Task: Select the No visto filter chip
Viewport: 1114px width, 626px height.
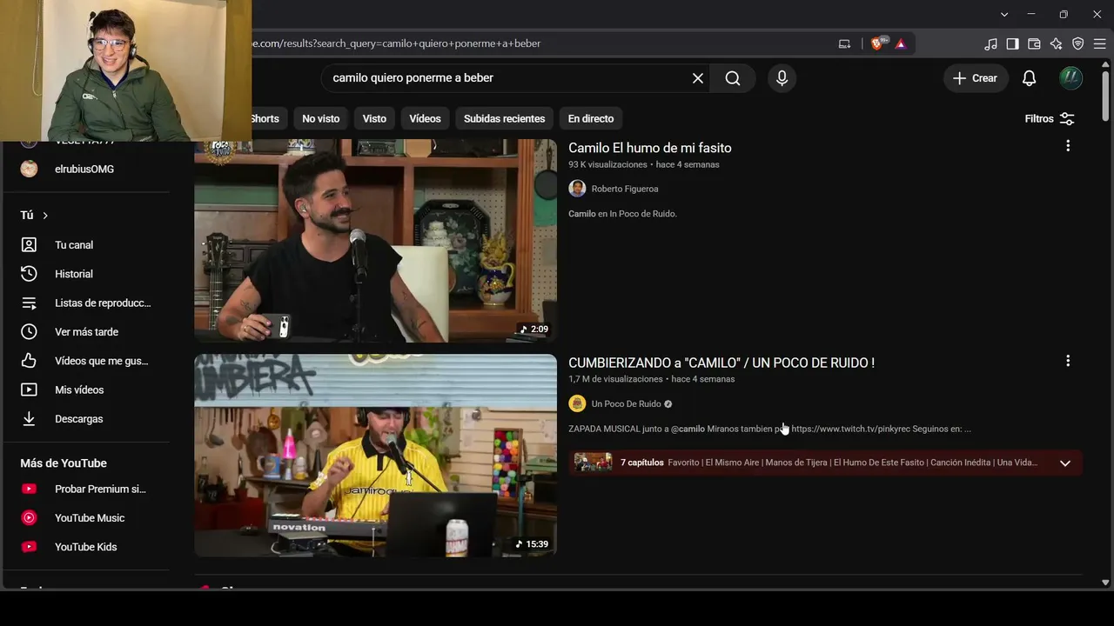Action: click(x=321, y=118)
